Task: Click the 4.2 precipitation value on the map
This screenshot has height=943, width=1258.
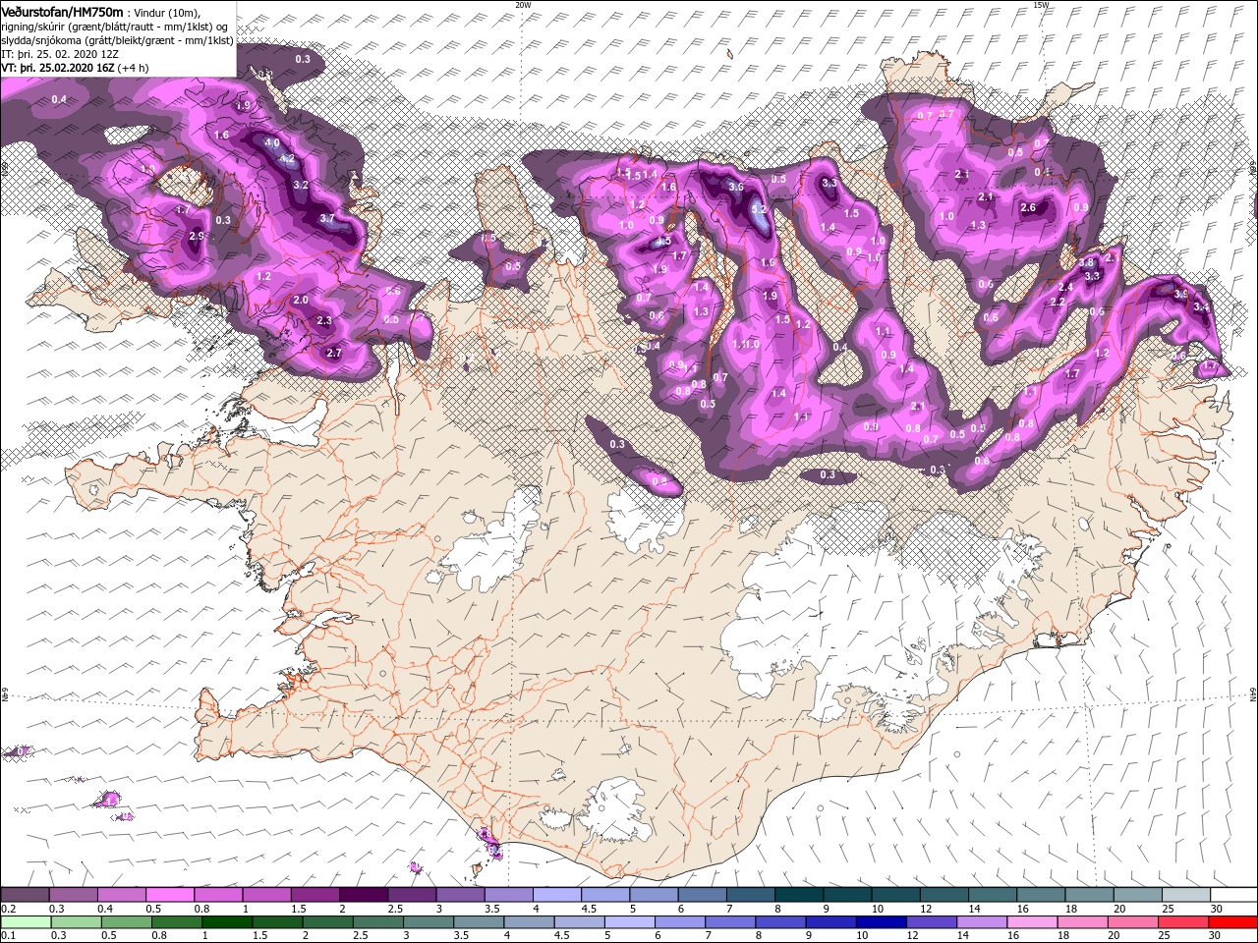Action: 287,159
